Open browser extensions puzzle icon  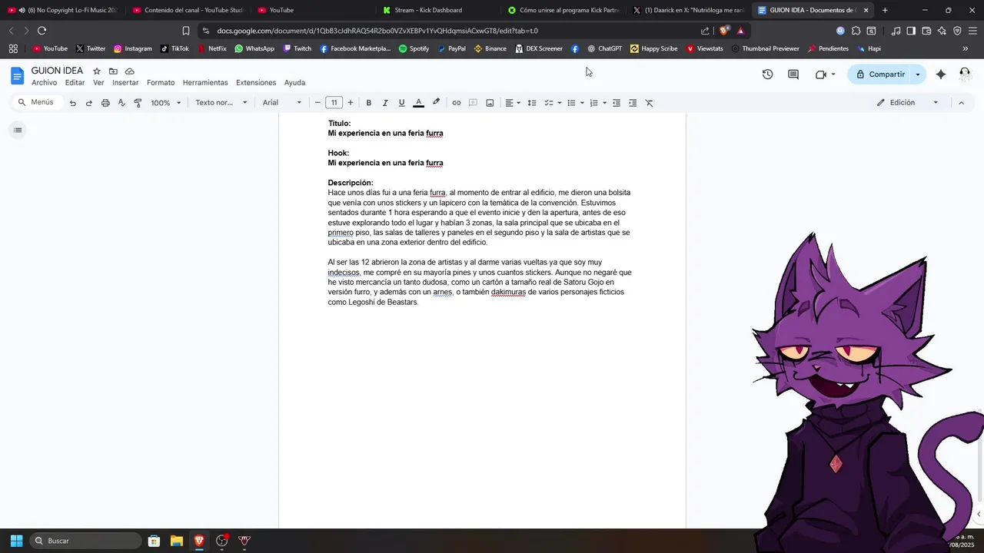coord(856,31)
